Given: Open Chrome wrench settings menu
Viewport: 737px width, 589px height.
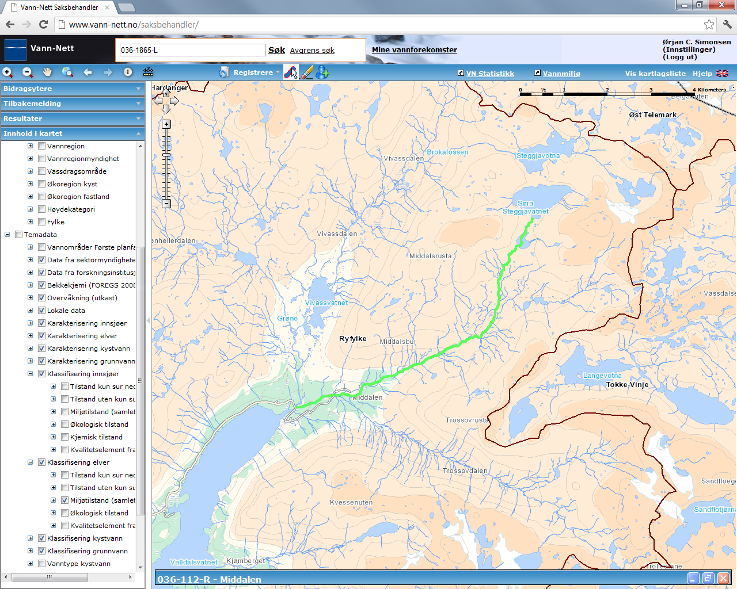Looking at the screenshot, I should tap(727, 24).
